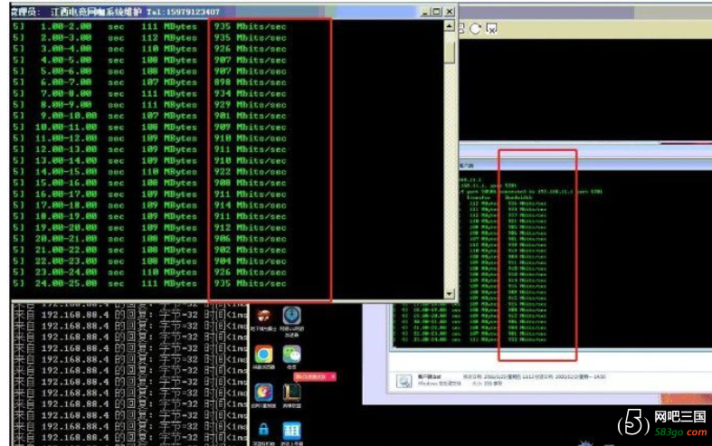This screenshot has height=446, width=712.
Task: Open the blue power-symbol desktop icon
Action: (291, 316)
